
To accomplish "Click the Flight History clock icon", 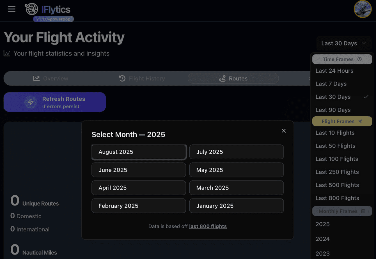I will pyautogui.click(x=122, y=78).
